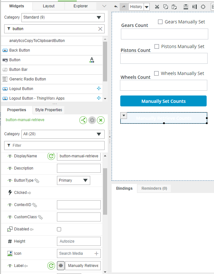Clear the button filter using the X
214x274 pixels.
pyautogui.click(x=100, y=29)
